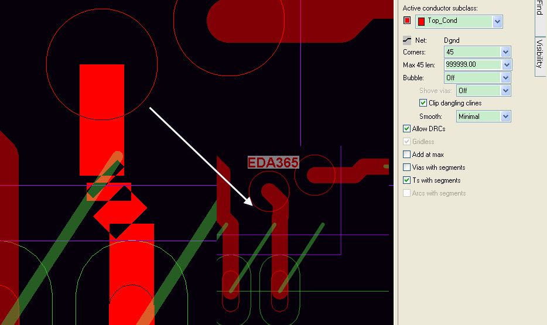Click the Arcs with segments checkbox
Image resolution: width=547 pixels, height=325 pixels.
406,193
